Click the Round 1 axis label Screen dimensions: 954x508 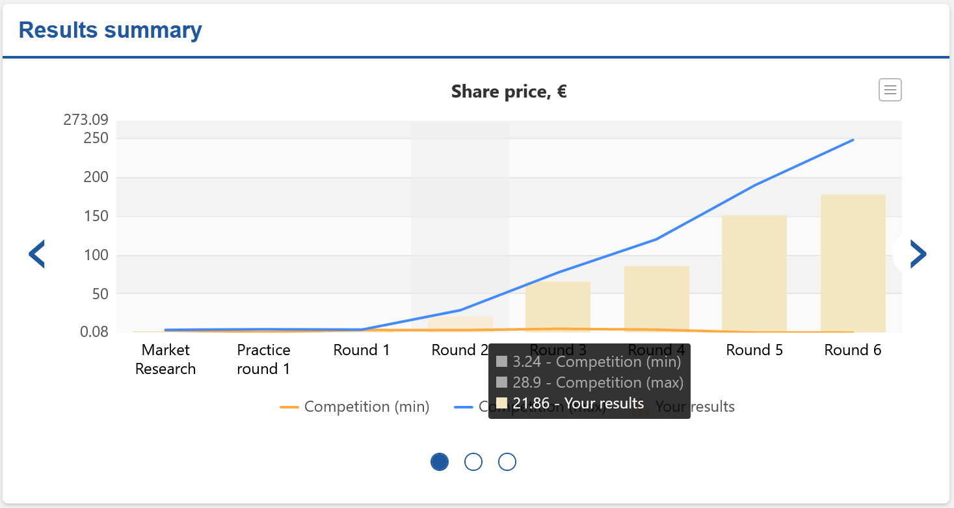(x=362, y=350)
